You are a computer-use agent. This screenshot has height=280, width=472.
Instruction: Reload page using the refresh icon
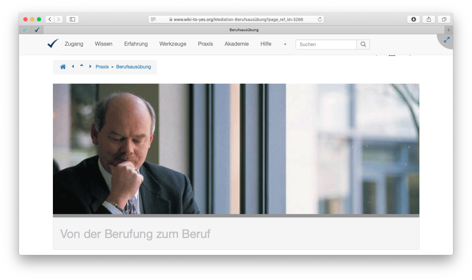(319, 20)
